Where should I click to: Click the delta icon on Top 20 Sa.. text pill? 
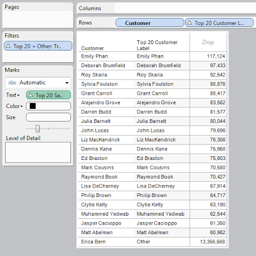pos(31,95)
